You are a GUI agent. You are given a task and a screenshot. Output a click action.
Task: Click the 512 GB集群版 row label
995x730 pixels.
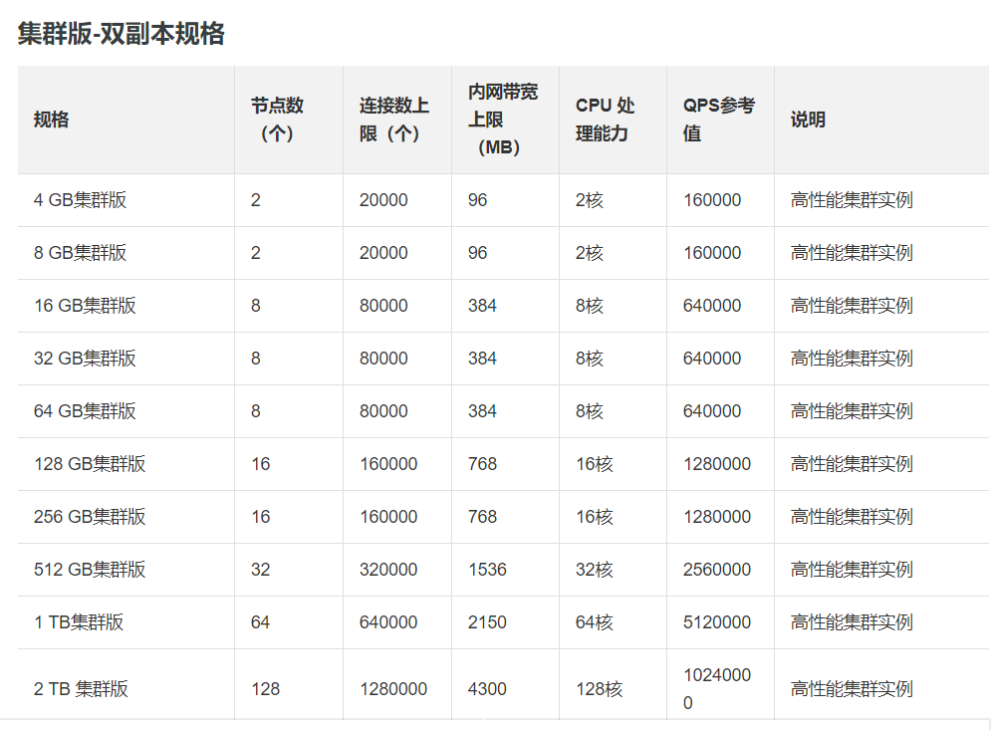(90, 569)
